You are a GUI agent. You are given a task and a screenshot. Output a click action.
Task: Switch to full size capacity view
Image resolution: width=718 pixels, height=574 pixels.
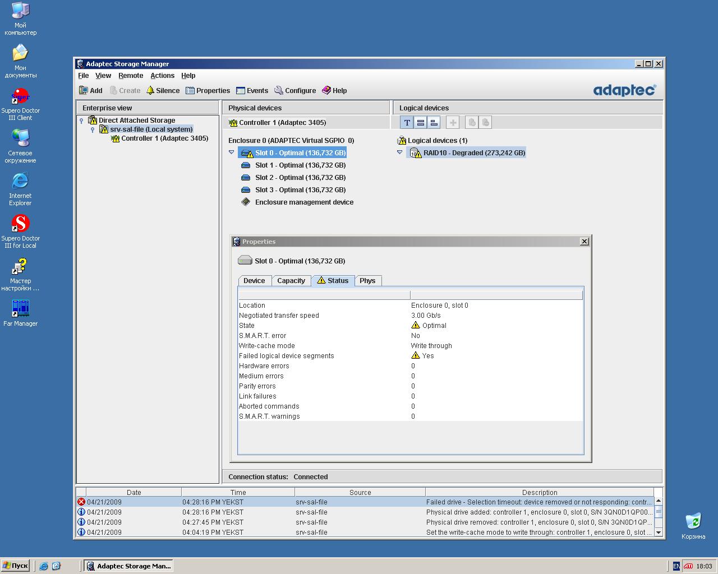coord(420,122)
